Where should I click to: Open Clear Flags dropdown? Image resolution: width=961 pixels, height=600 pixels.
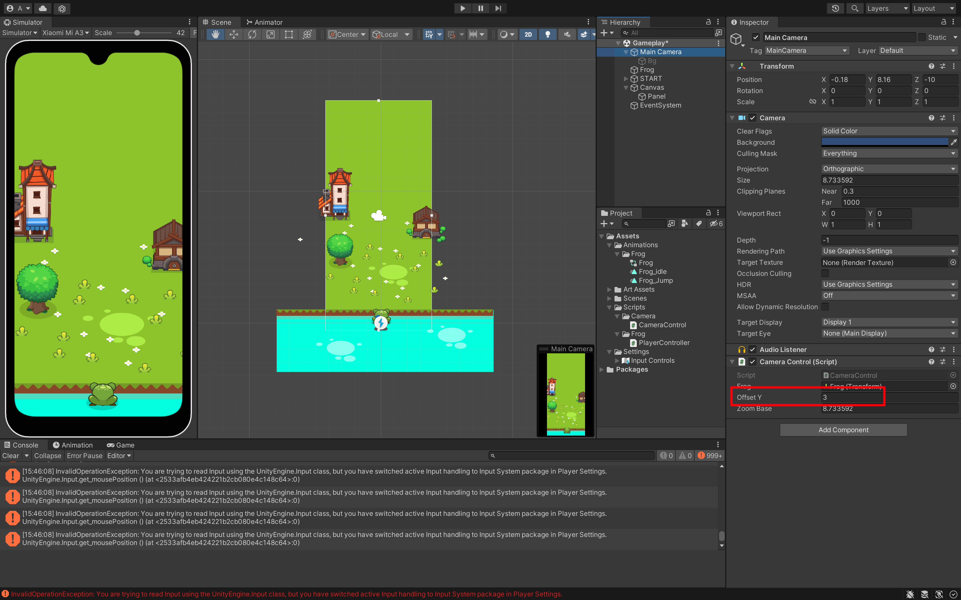[890, 131]
